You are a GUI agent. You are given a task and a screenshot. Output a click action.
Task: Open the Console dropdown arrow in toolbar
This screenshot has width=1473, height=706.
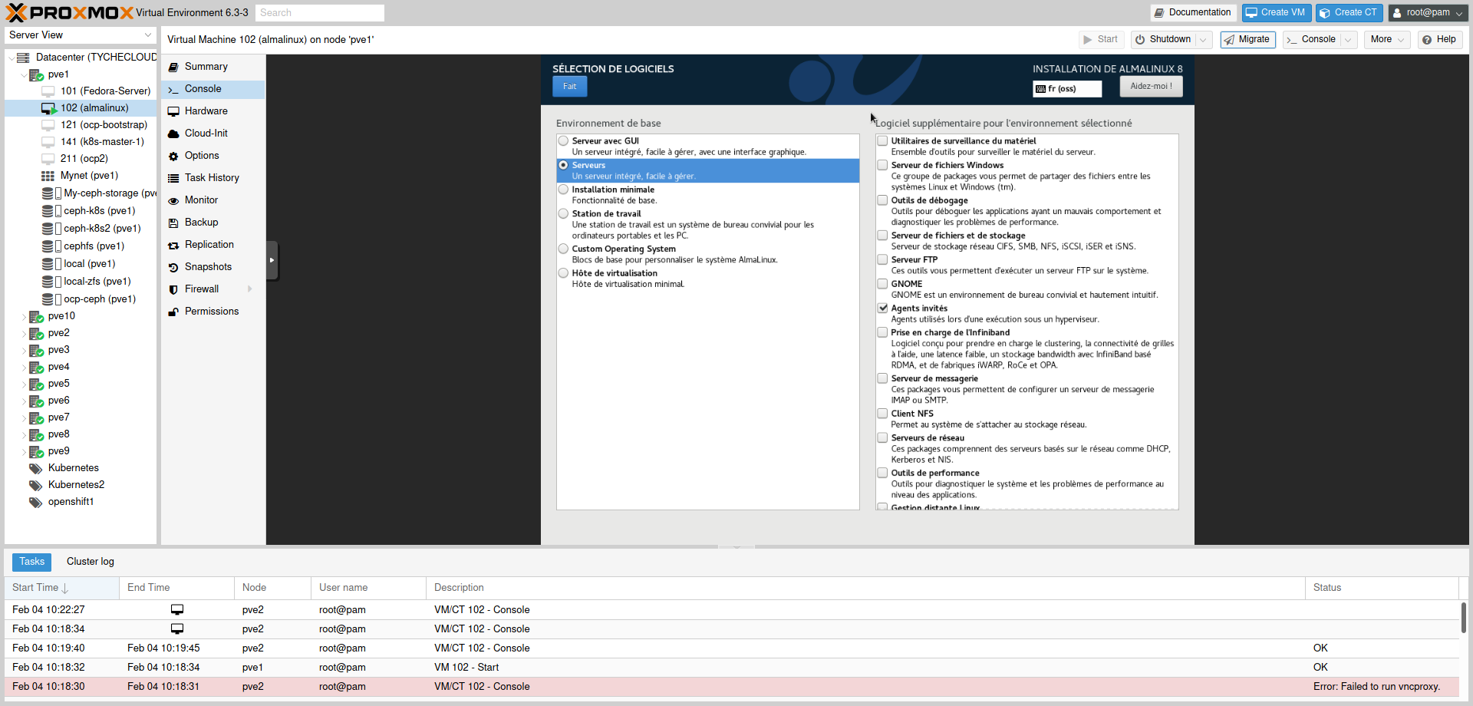tap(1349, 40)
